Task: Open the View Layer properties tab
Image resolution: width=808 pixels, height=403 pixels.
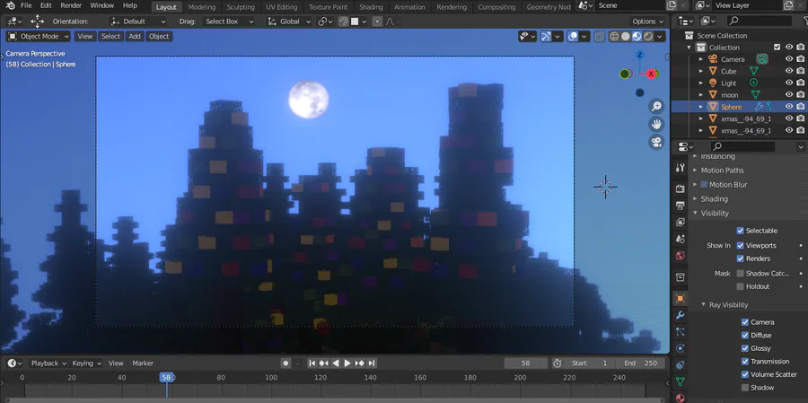Action: [x=681, y=223]
